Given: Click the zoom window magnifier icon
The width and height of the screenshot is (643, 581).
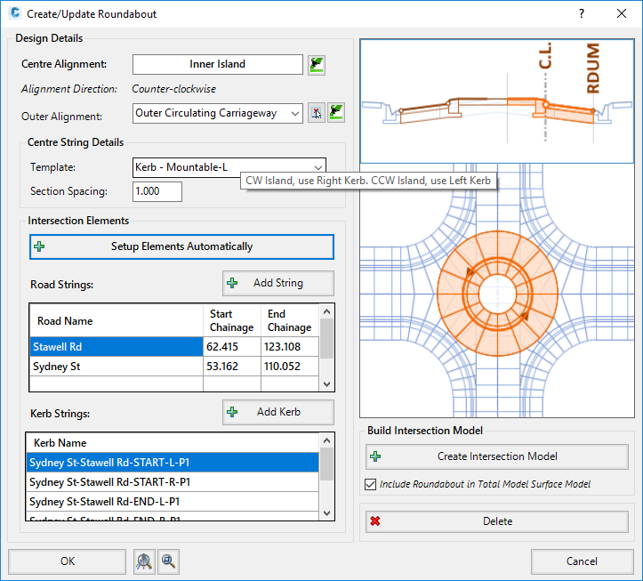Looking at the screenshot, I should tap(168, 561).
